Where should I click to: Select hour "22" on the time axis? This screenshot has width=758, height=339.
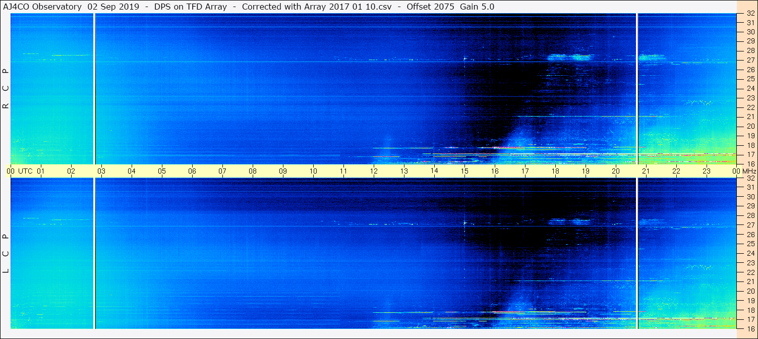click(x=676, y=171)
